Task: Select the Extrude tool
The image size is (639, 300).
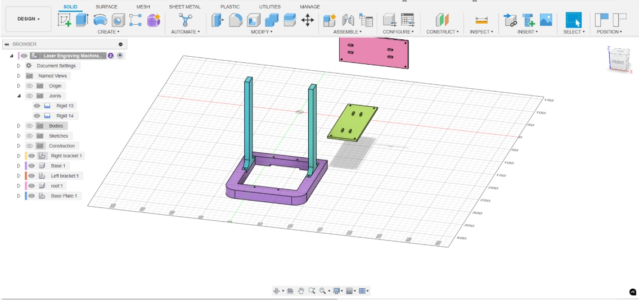Action: coord(82,20)
